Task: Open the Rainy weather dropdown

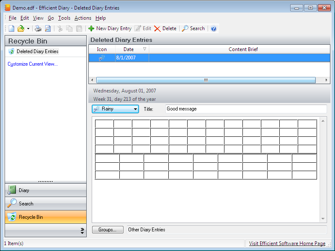Action: coord(115,109)
